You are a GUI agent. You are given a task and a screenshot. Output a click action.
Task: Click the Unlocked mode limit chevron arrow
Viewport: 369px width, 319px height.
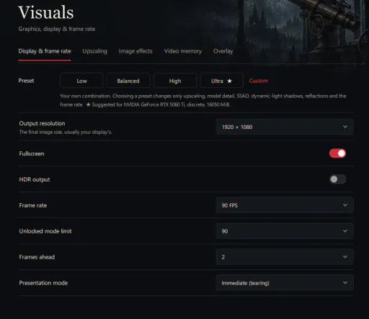(x=345, y=231)
